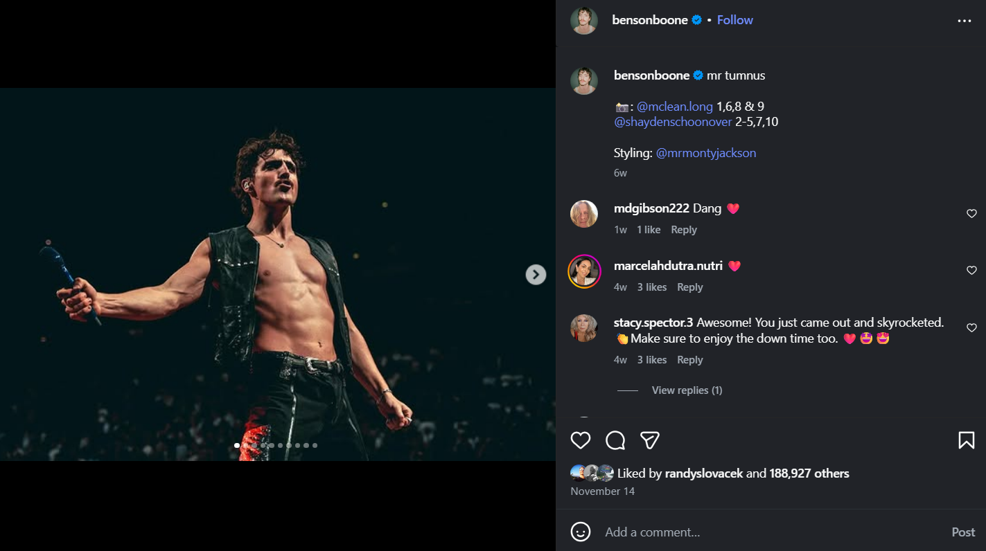986x551 pixels.
Task: Open the emoji picker smiley icon
Action: point(581,532)
